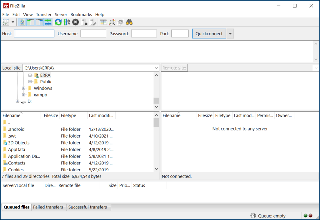
Task: Click the Quickconnect button
Action: coord(209,34)
